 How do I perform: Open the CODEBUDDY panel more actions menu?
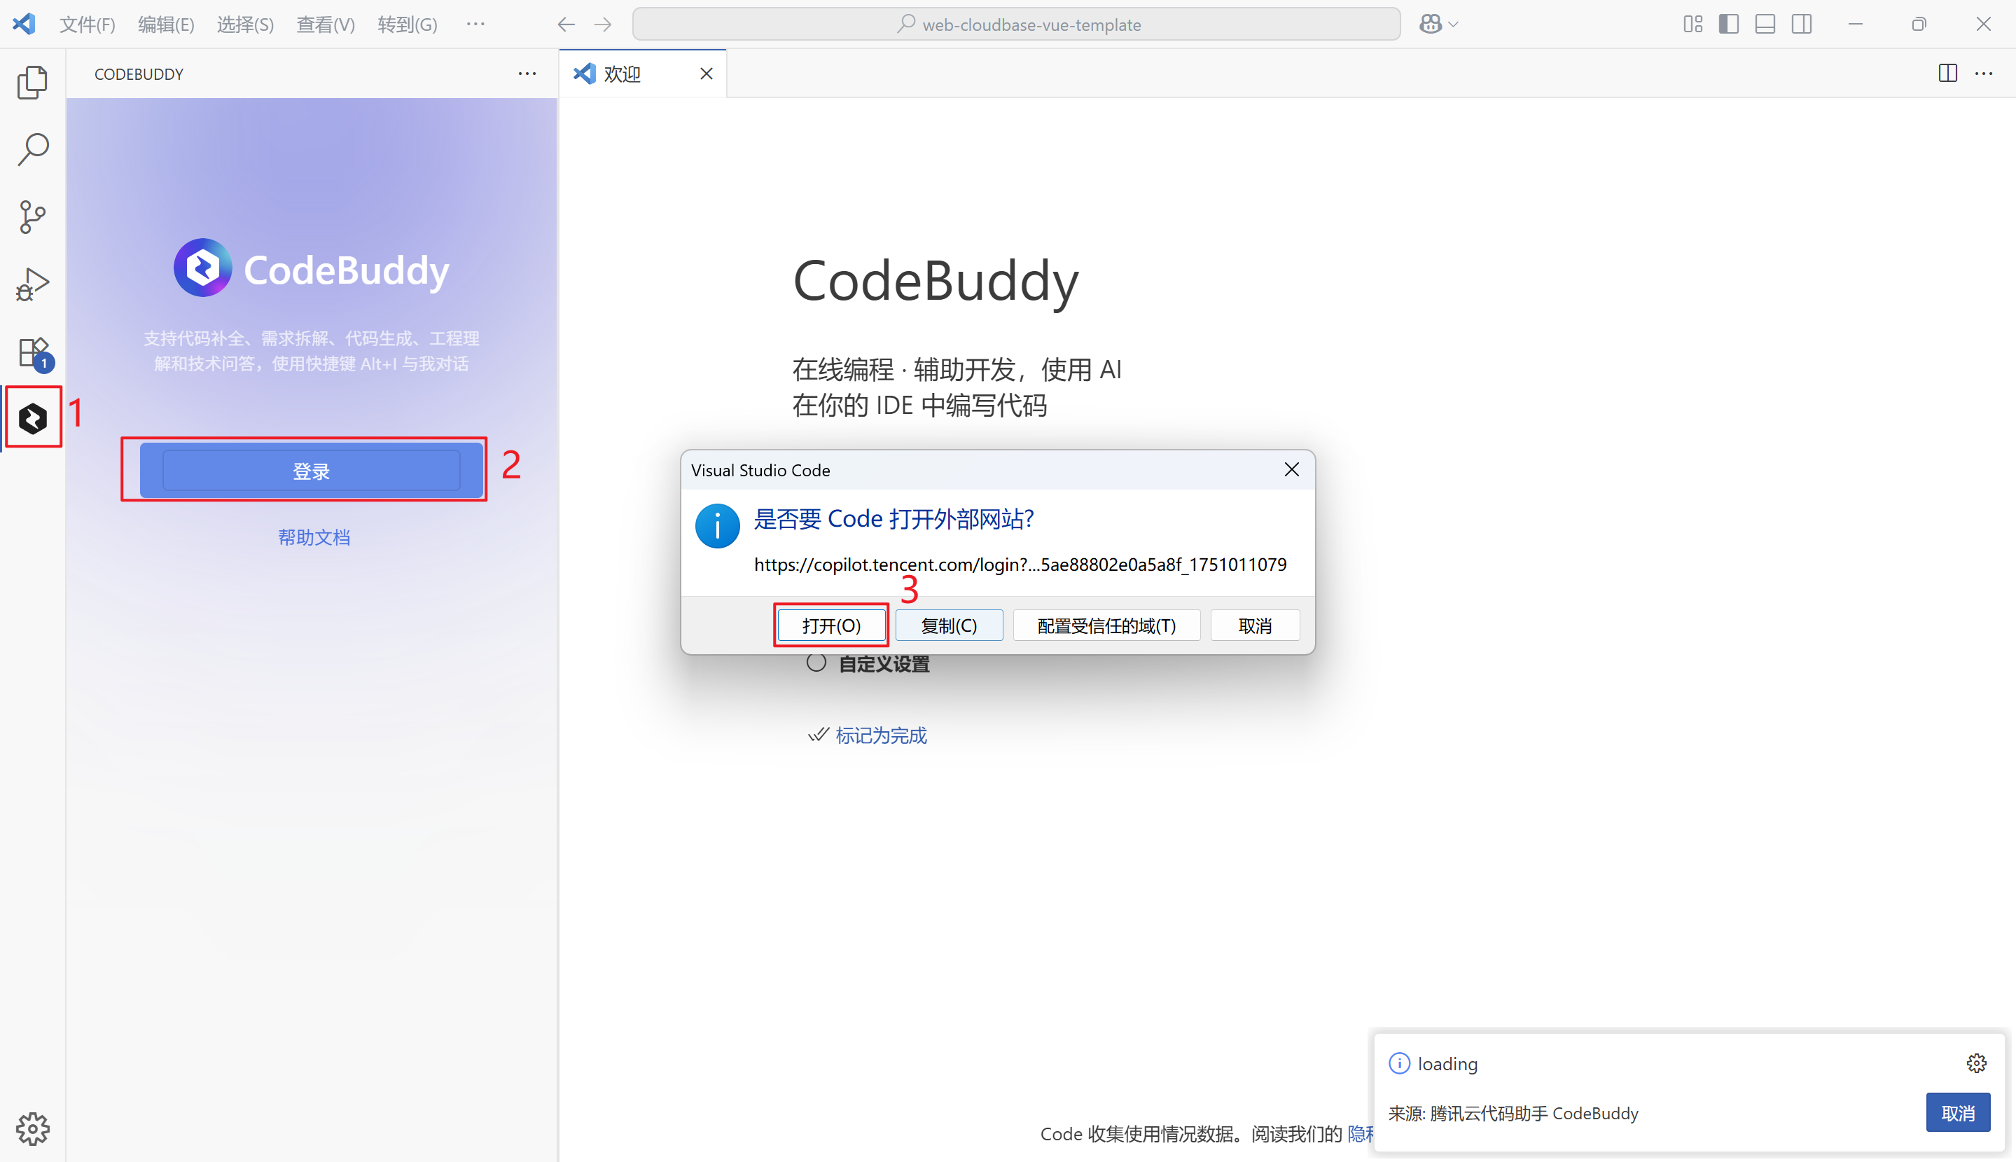point(527,74)
